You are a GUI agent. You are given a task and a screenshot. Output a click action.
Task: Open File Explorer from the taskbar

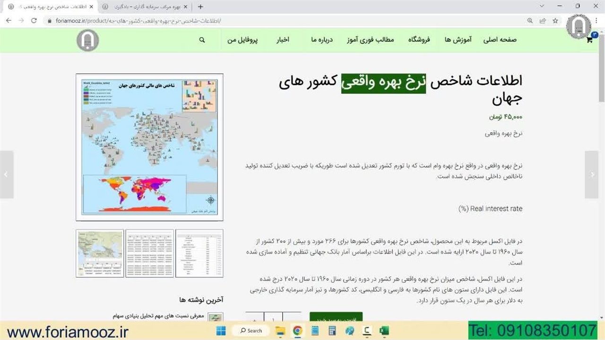tap(280, 331)
